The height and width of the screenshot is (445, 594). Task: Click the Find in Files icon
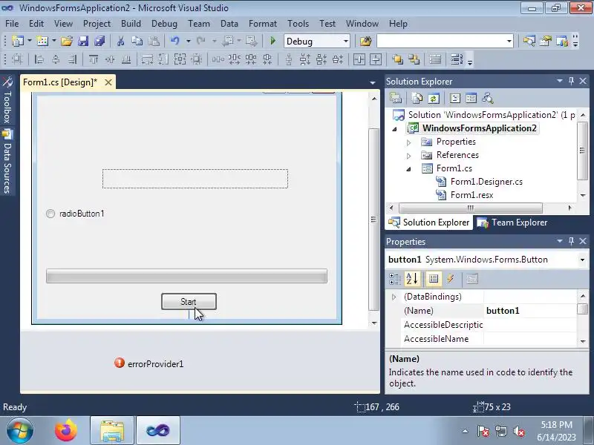365,41
